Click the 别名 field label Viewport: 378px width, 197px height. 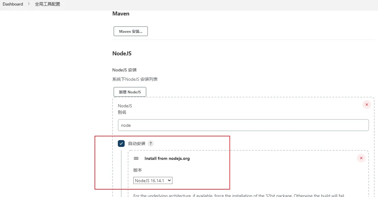[122, 112]
